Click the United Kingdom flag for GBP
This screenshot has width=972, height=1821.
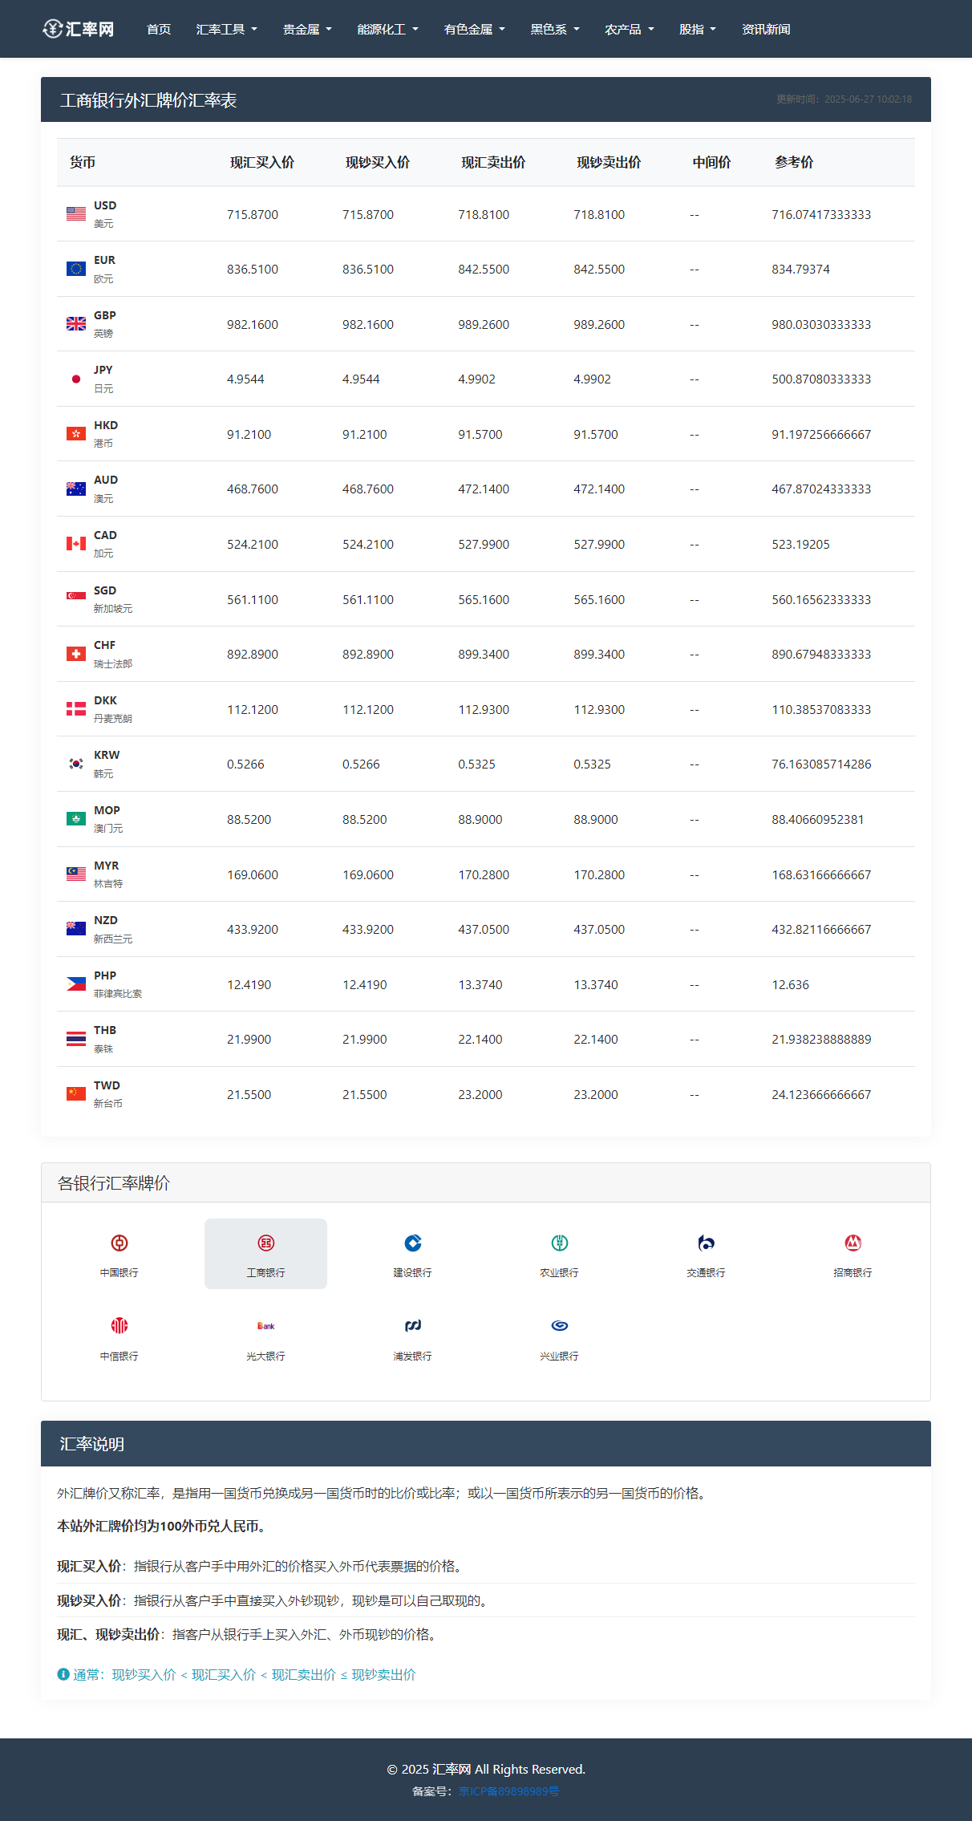click(x=76, y=324)
